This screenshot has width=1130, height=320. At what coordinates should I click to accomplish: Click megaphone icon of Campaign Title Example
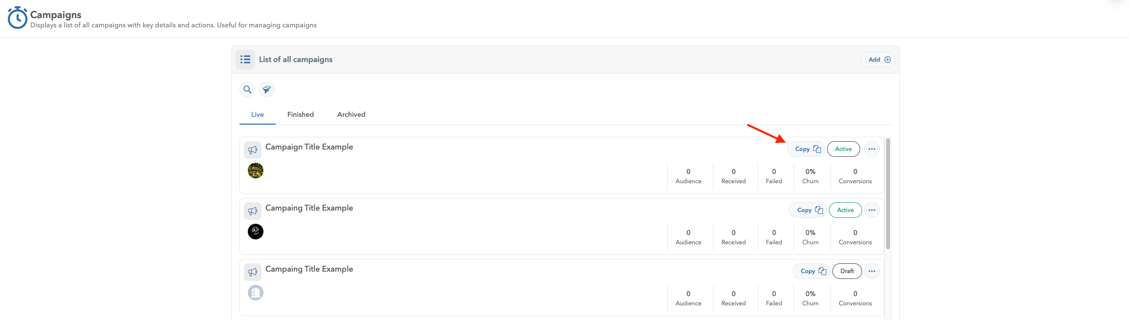253,150
